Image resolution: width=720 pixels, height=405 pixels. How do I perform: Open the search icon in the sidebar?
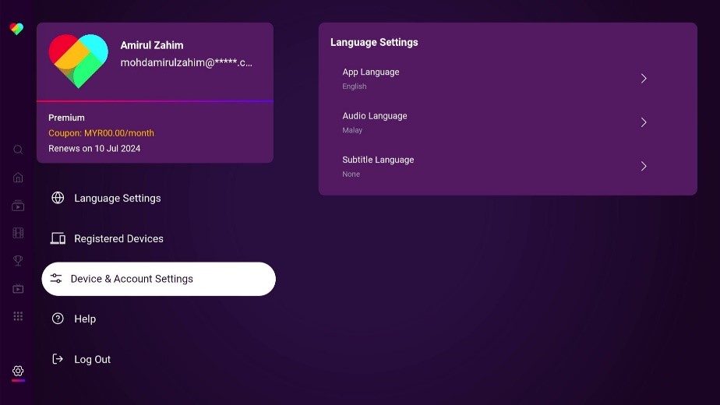click(x=18, y=150)
